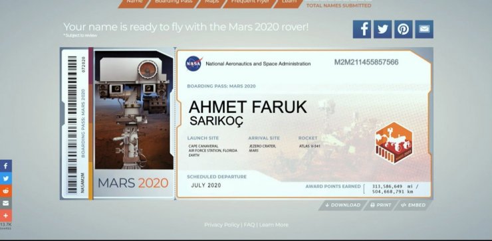This screenshot has height=241, width=492.
Task: Click the rover mast camera image
Action: point(134,110)
